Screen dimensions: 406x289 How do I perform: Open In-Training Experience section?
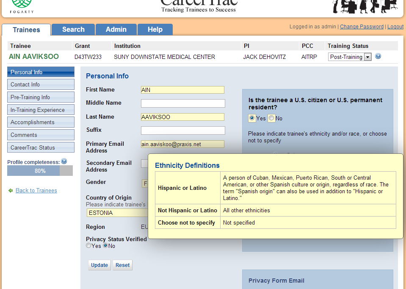pos(41,110)
